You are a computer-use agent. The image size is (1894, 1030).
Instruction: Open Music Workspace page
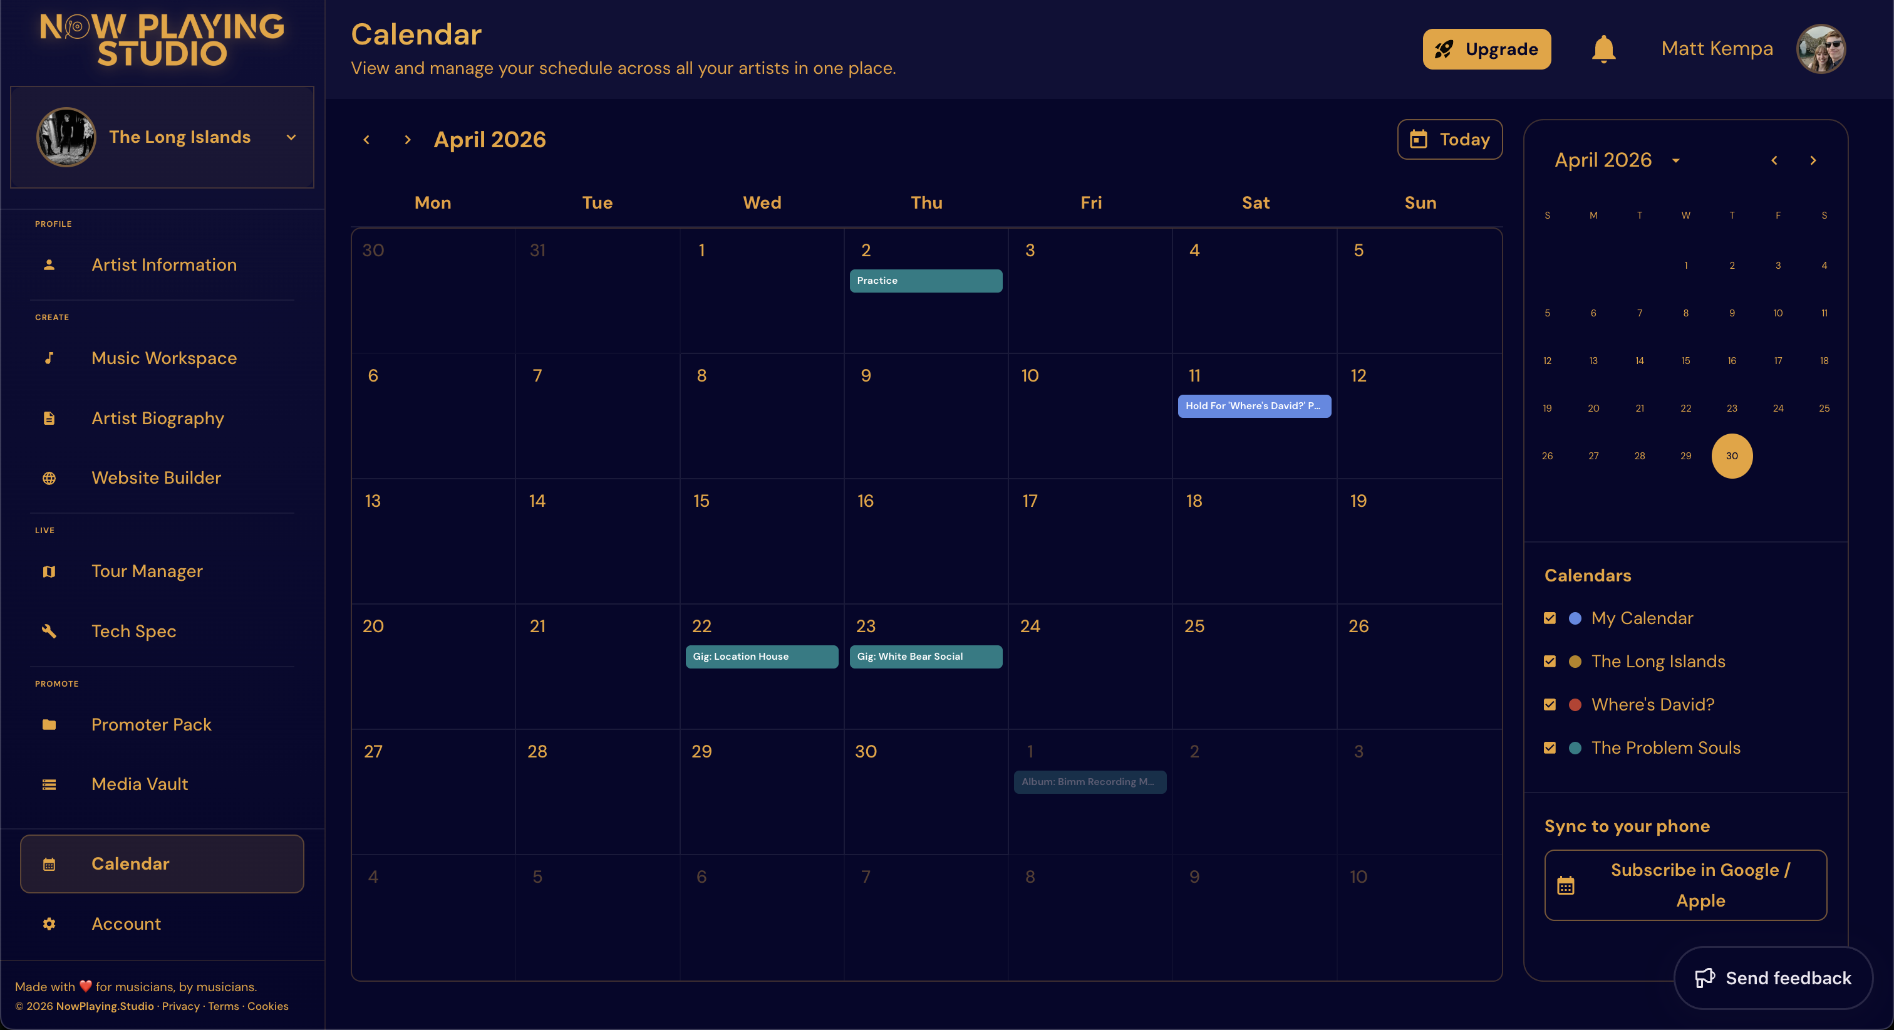(163, 358)
